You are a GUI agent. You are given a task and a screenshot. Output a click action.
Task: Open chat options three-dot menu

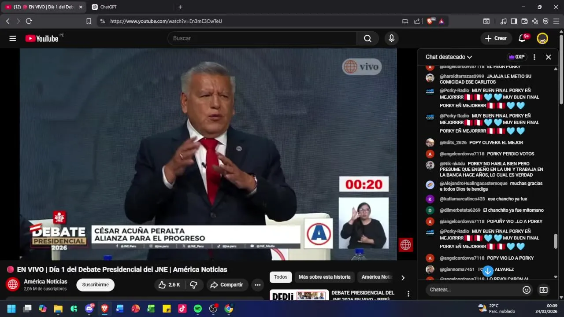(x=534, y=57)
